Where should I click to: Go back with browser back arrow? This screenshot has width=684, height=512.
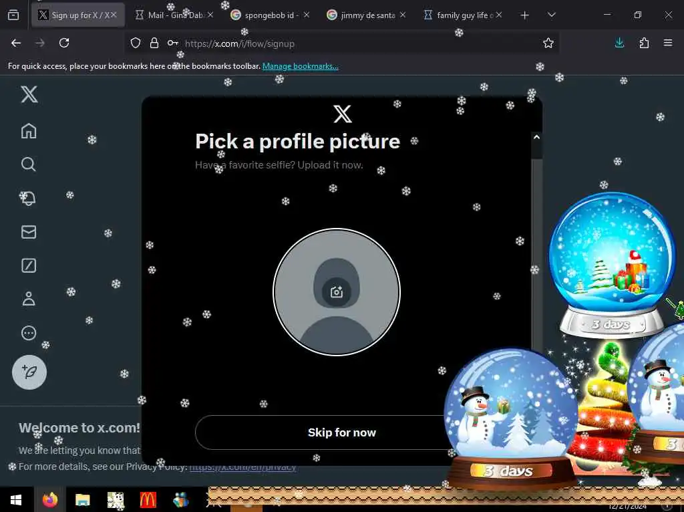(16, 43)
